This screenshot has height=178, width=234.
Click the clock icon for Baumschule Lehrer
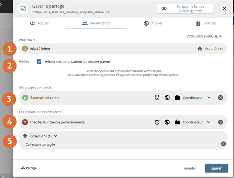[x=157, y=97]
